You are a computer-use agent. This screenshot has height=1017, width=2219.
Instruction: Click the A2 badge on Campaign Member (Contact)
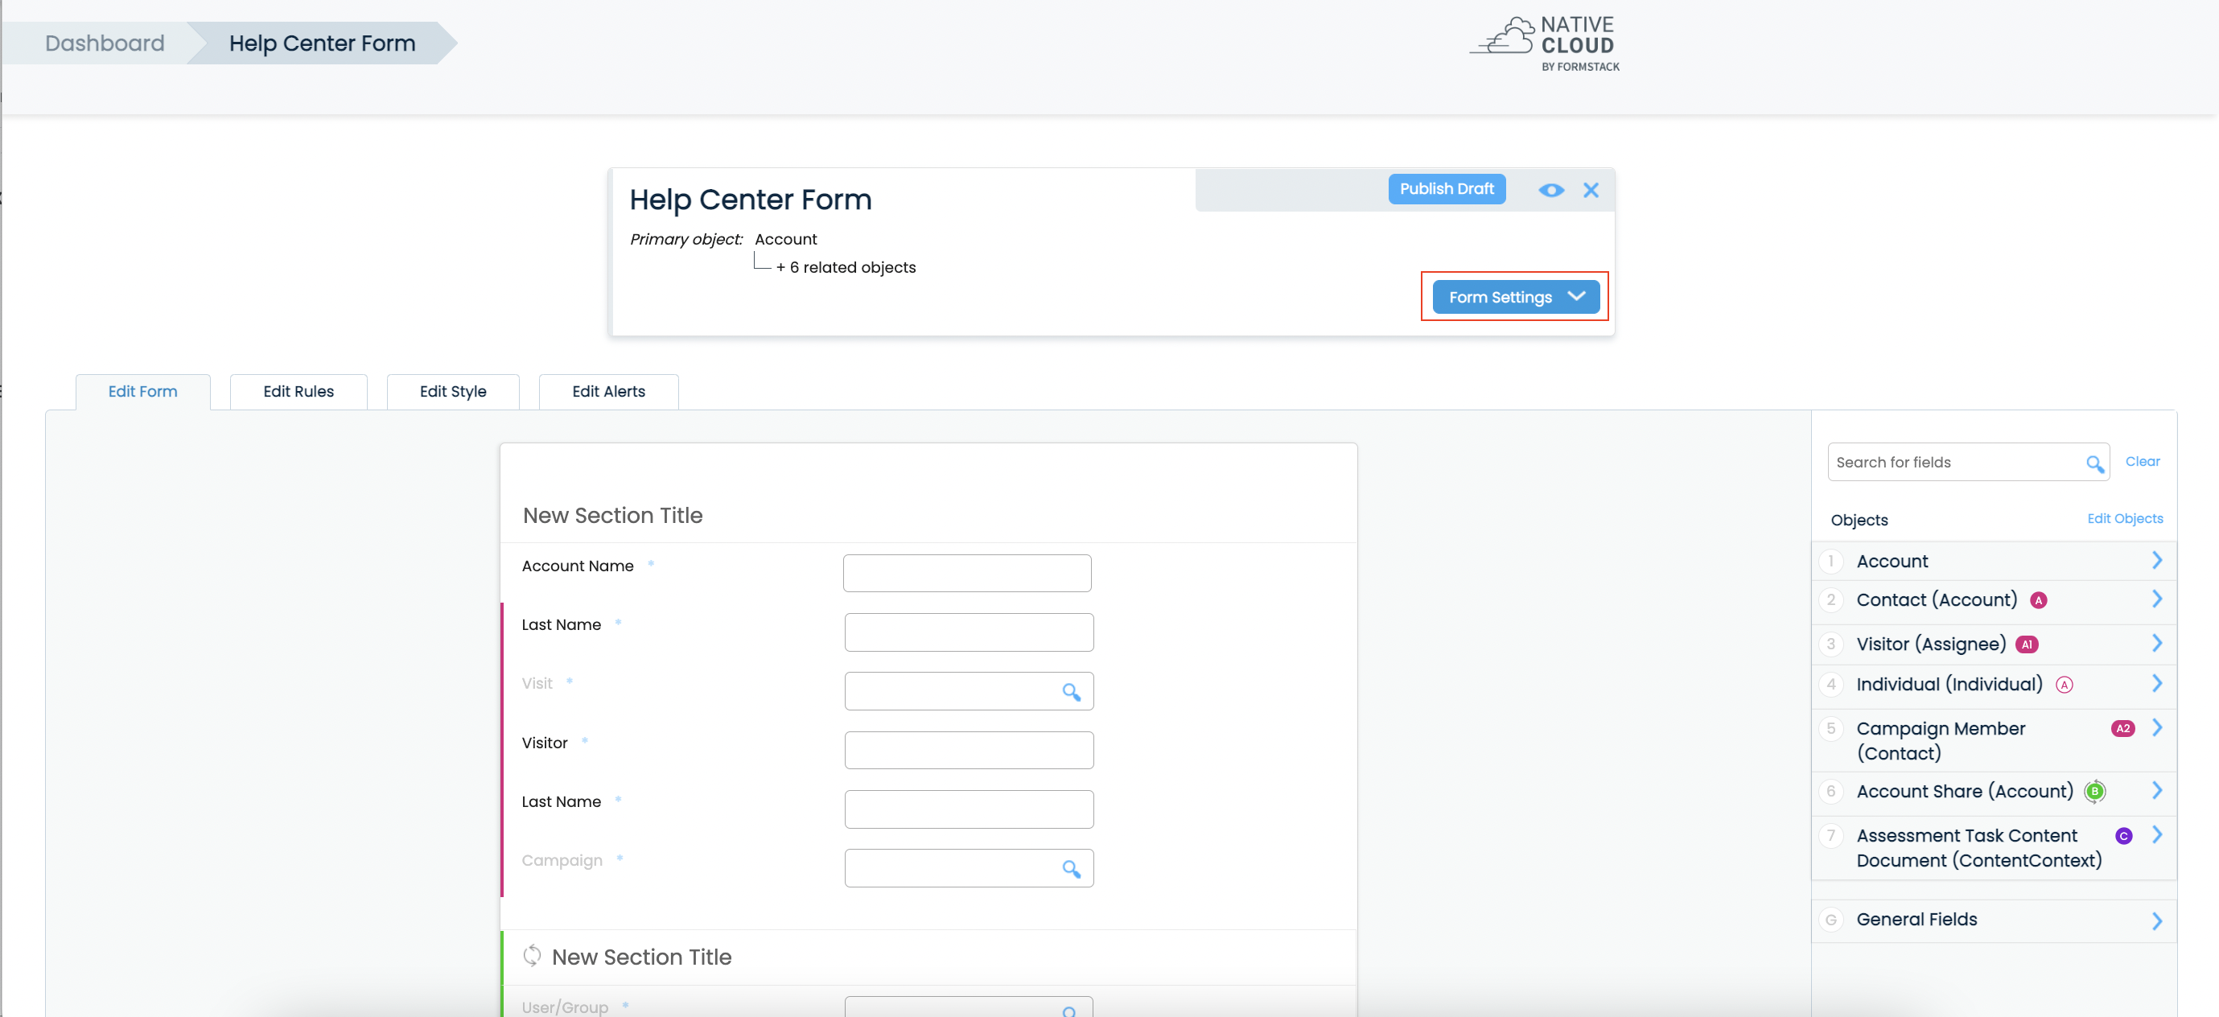pos(2123,727)
